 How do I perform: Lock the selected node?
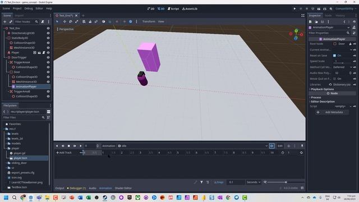pyautogui.click(x=90, y=21)
